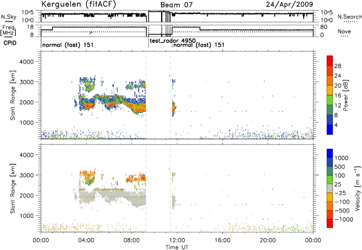362x250 pixels.
Task: Pick the red bottom segment of velocity colorbar
Action: coord(330,223)
